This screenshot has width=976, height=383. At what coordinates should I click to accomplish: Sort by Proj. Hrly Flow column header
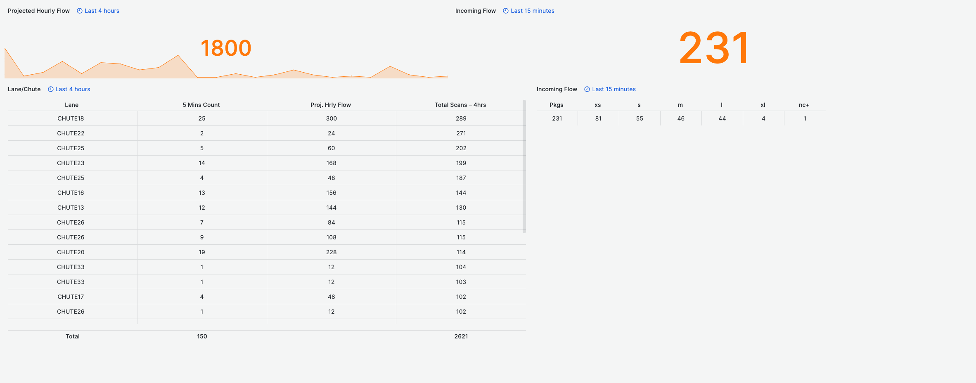pyautogui.click(x=331, y=105)
